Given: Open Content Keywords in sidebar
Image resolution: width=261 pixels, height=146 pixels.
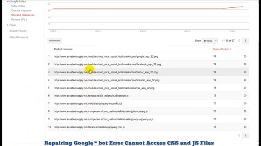Looking at the screenshot, I should [22, 11].
